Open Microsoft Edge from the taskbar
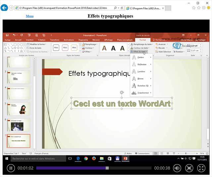 click(x=78, y=159)
